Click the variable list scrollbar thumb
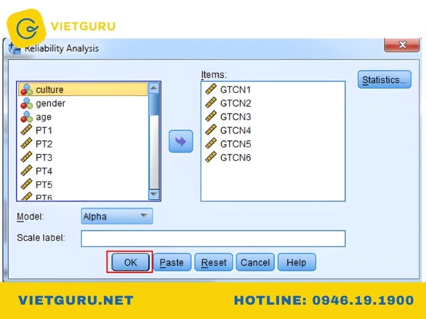Image resolution: width=426 pixels, height=319 pixels. click(x=154, y=104)
